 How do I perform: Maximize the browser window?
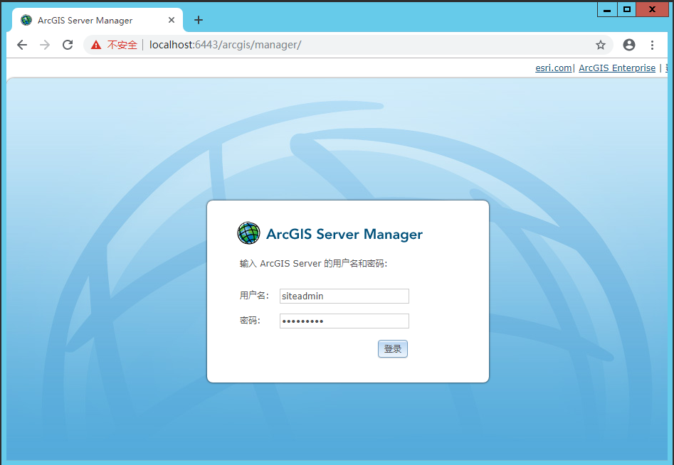[627, 9]
